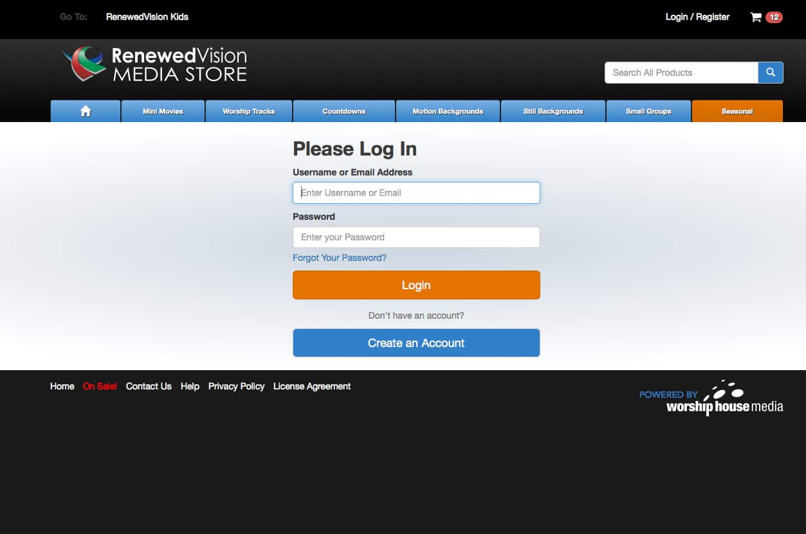Click the magnifier search button
The width and height of the screenshot is (806, 534).
tap(771, 73)
